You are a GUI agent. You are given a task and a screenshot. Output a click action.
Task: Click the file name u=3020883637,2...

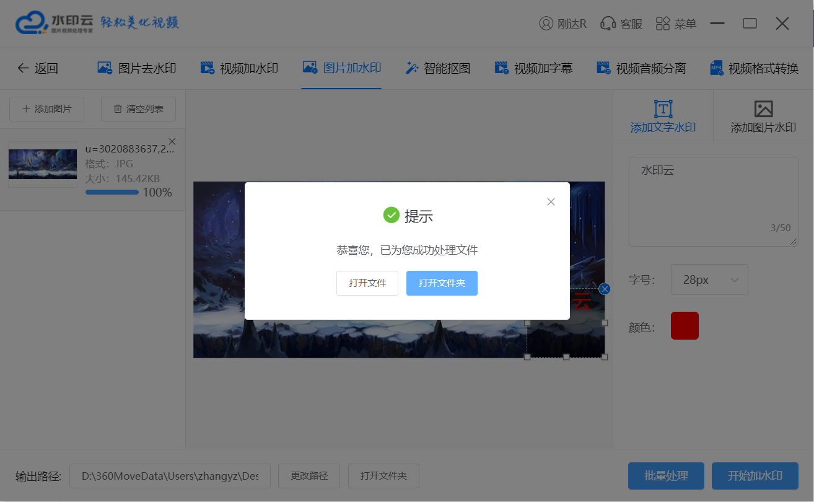(x=129, y=148)
